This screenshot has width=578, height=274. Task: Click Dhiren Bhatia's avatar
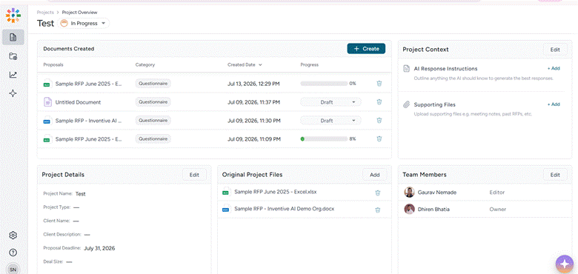[x=409, y=209]
